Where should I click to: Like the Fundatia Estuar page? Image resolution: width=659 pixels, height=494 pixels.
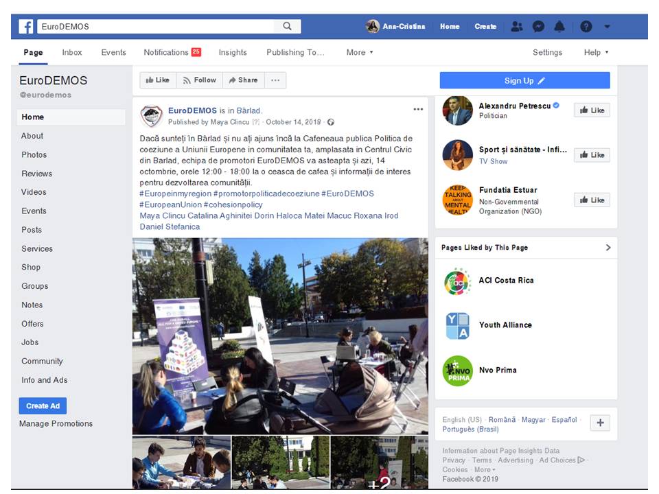tap(592, 200)
